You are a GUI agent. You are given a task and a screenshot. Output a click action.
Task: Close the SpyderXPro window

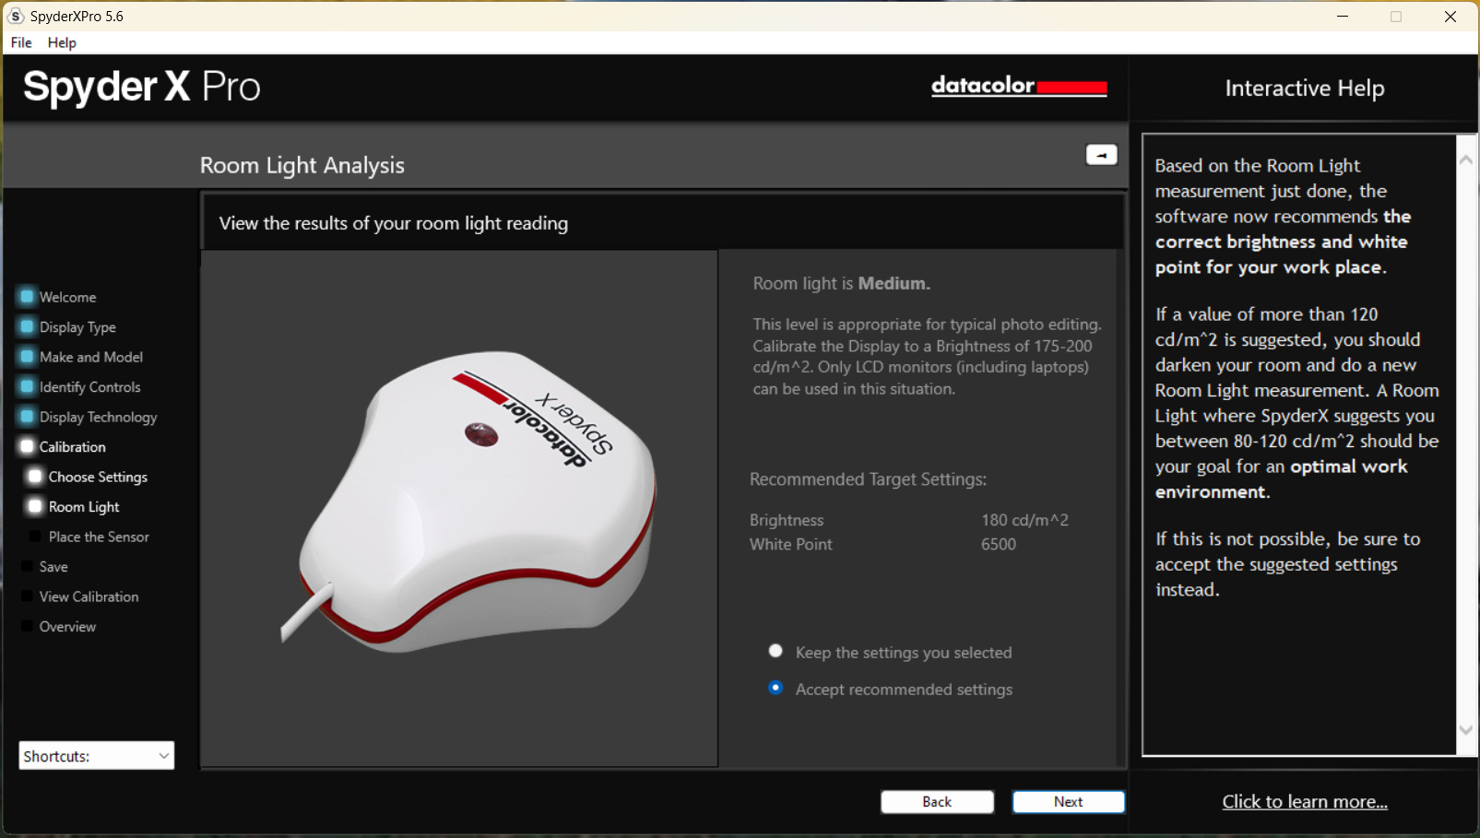(x=1450, y=16)
